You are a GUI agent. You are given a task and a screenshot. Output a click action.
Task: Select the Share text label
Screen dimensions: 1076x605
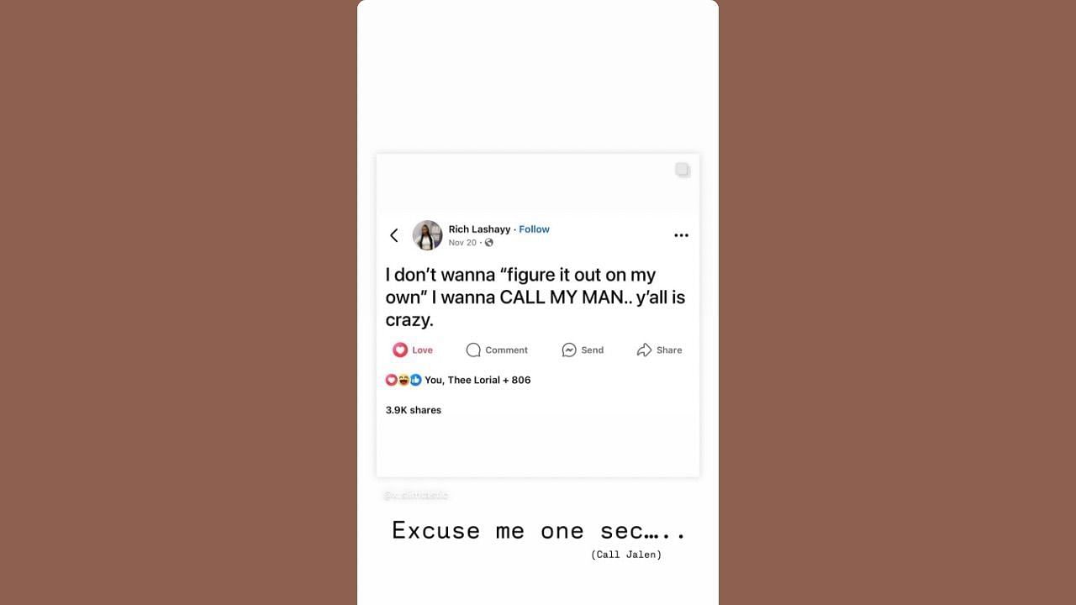pyautogui.click(x=669, y=350)
